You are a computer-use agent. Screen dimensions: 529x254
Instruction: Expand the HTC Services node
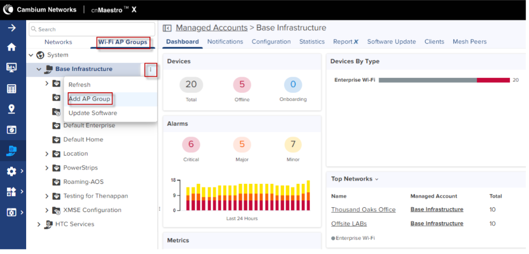pyautogui.click(x=39, y=224)
